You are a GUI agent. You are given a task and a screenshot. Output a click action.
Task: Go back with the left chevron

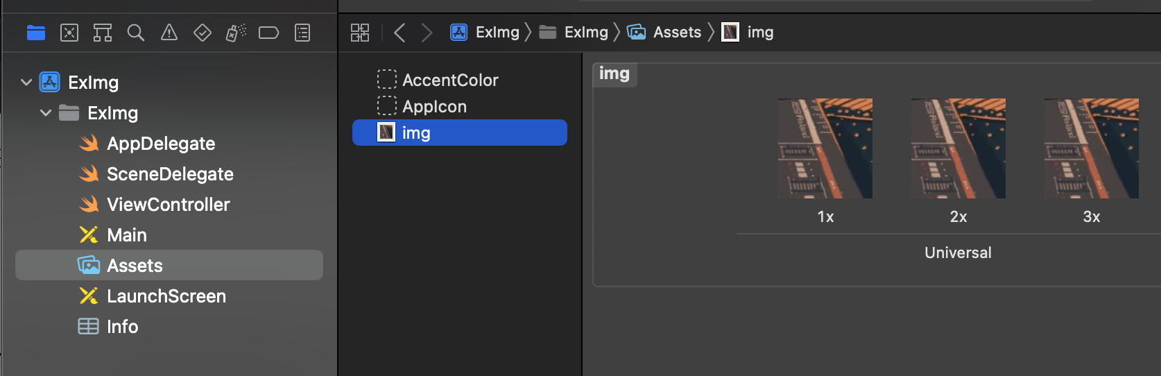[399, 33]
